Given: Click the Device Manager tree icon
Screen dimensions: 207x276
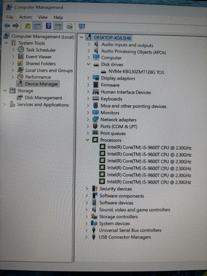Looking at the screenshot, I should point(20,84).
